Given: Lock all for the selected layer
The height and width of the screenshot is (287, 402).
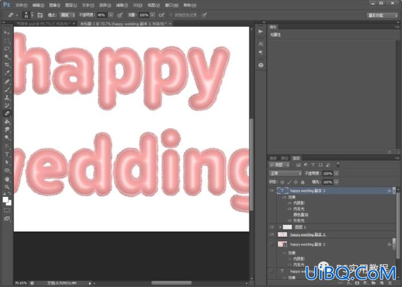Looking at the screenshot, I should point(303,182).
